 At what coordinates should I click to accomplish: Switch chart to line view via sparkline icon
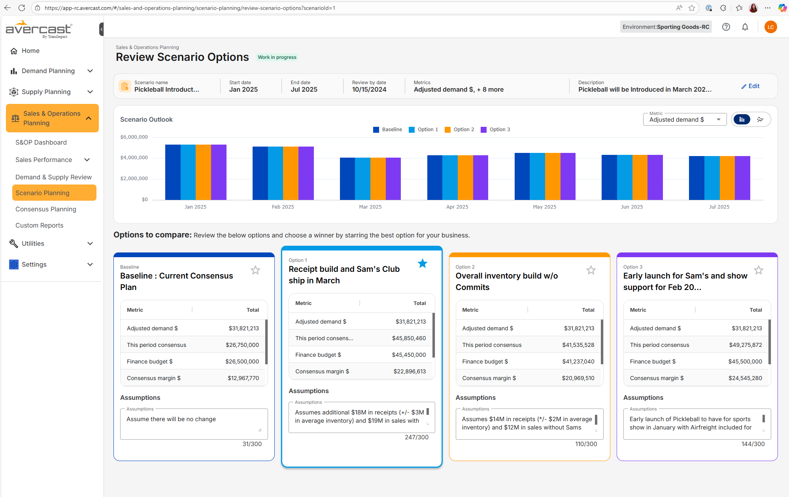pos(760,119)
